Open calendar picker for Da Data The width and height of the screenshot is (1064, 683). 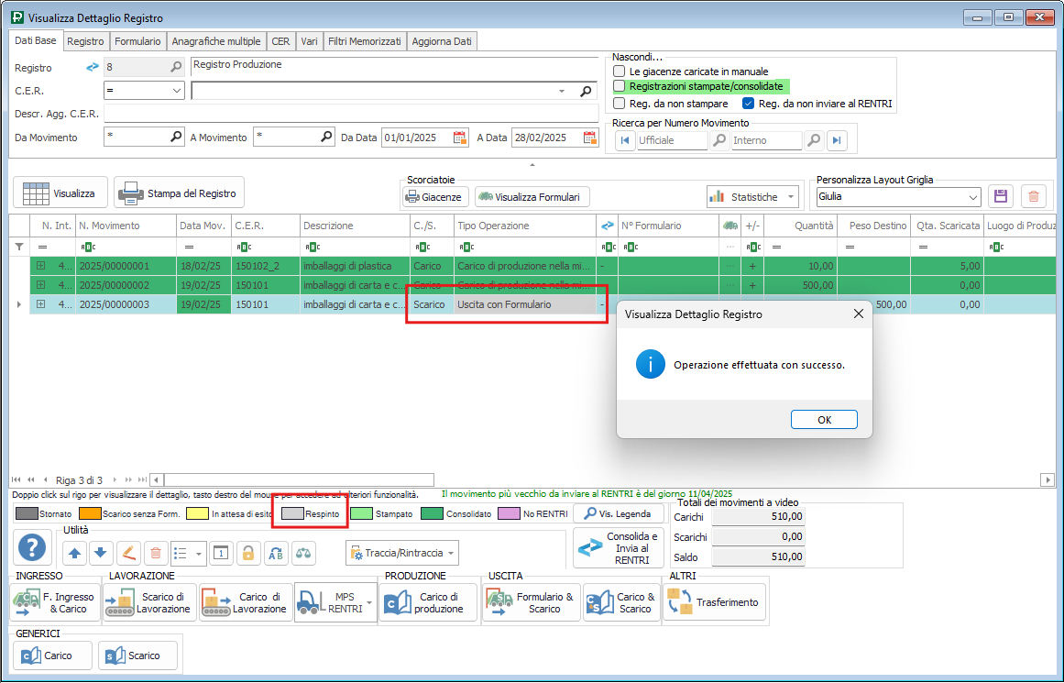pos(460,138)
